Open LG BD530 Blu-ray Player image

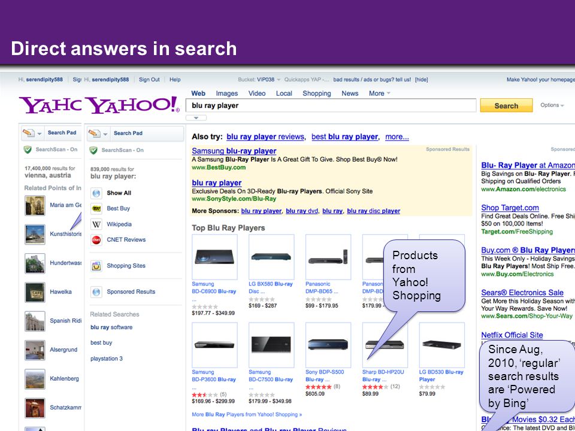[442, 345]
